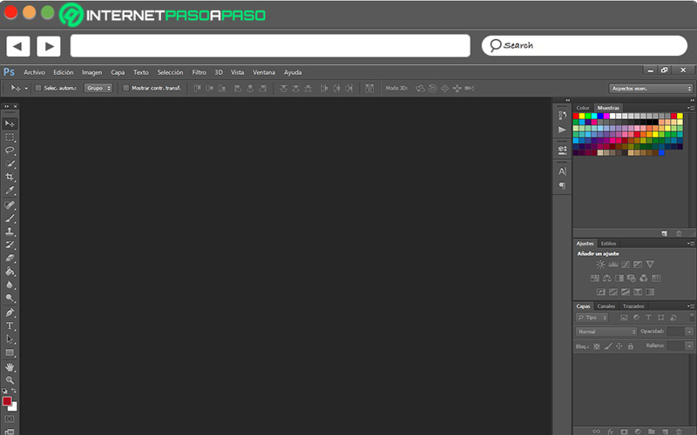Click the Search field
The image size is (697, 435).
(x=585, y=46)
